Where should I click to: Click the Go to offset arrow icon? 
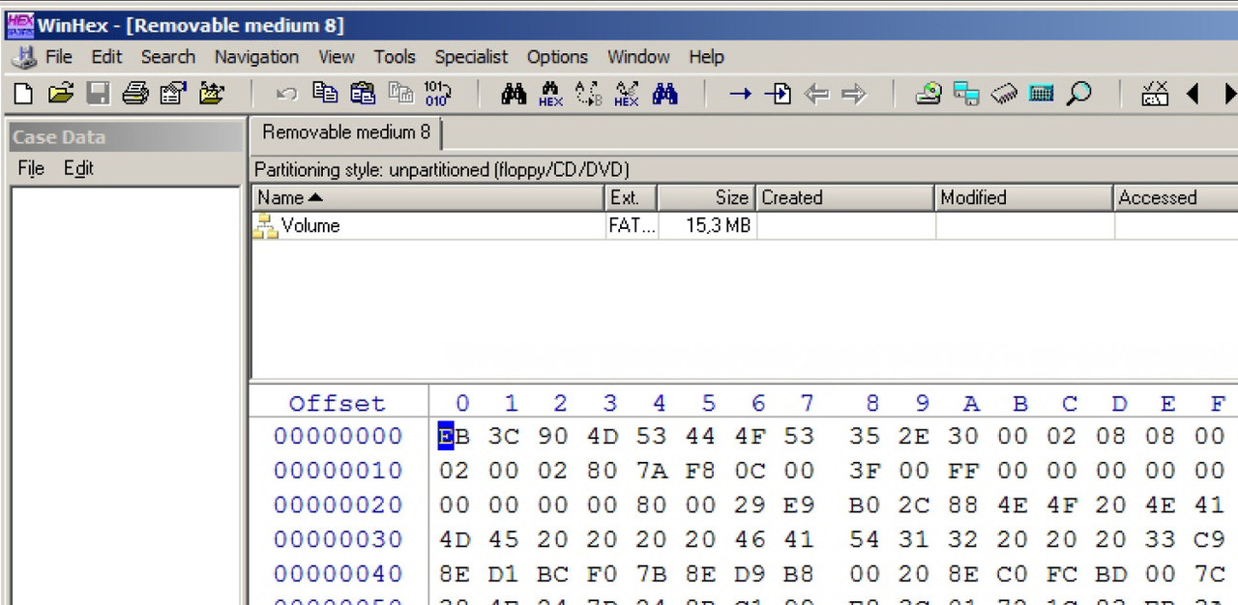(741, 94)
